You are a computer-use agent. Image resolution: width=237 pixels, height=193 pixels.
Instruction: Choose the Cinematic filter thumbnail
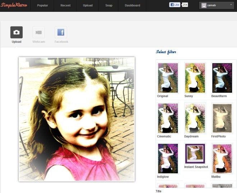[x=168, y=118]
